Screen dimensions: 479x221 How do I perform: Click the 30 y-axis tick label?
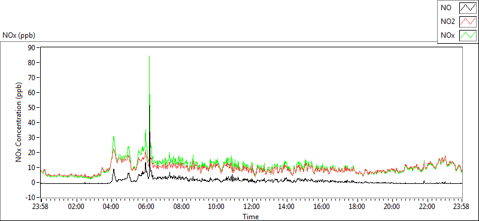coord(32,138)
